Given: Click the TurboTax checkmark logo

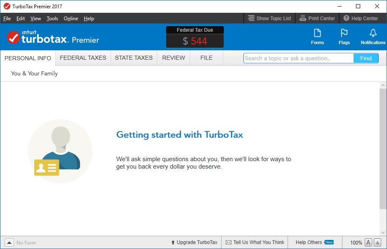Looking at the screenshot, I should point(13,37).
